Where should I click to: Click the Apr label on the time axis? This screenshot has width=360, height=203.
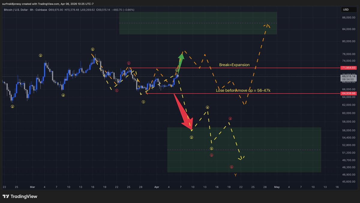(x=156, y=187)
